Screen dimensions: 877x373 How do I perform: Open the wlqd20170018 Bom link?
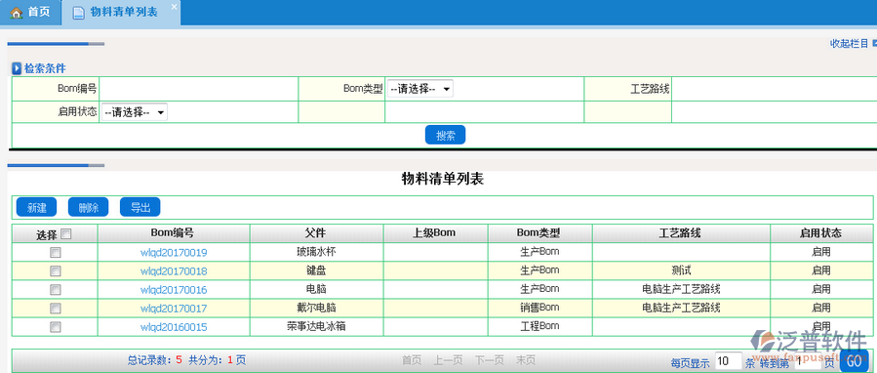coord(174,271)
